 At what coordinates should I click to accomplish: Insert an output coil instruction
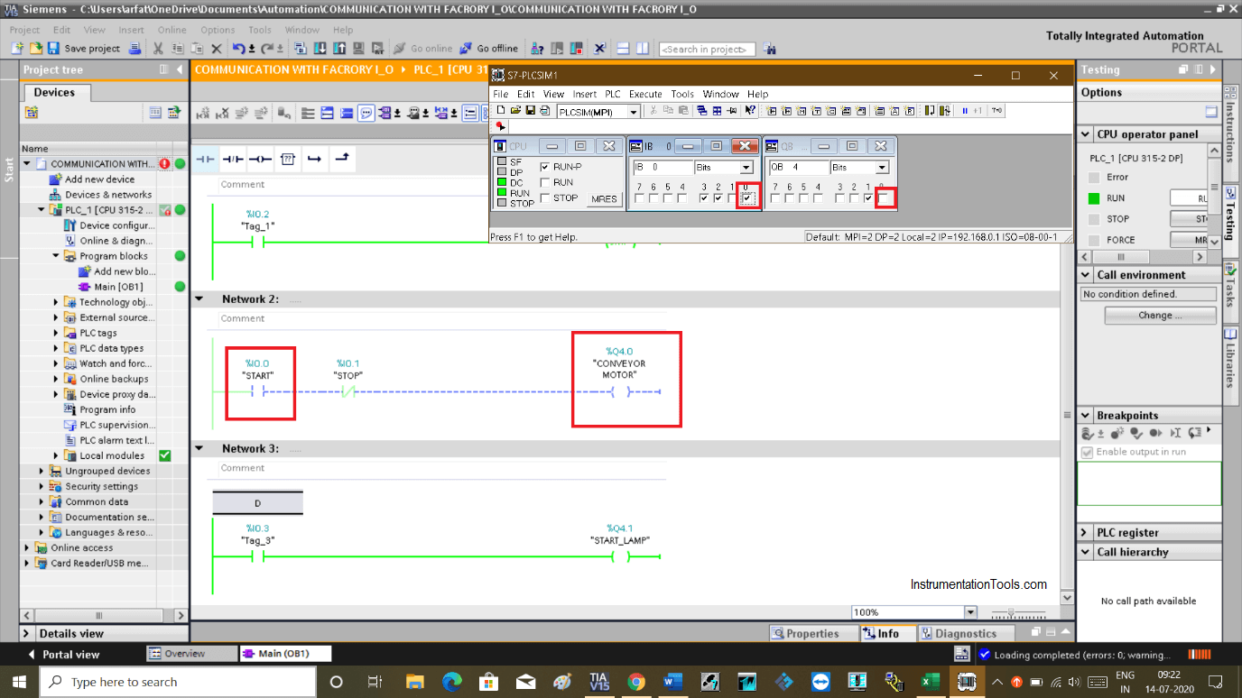point(260,159)
